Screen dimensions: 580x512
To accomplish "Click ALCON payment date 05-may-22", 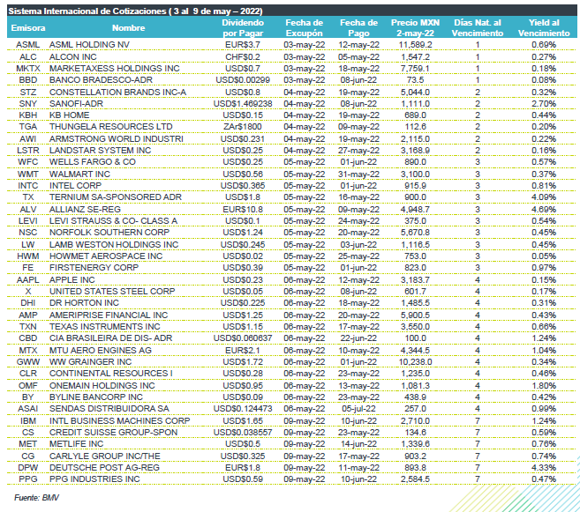I will click(x=358, y=57).
